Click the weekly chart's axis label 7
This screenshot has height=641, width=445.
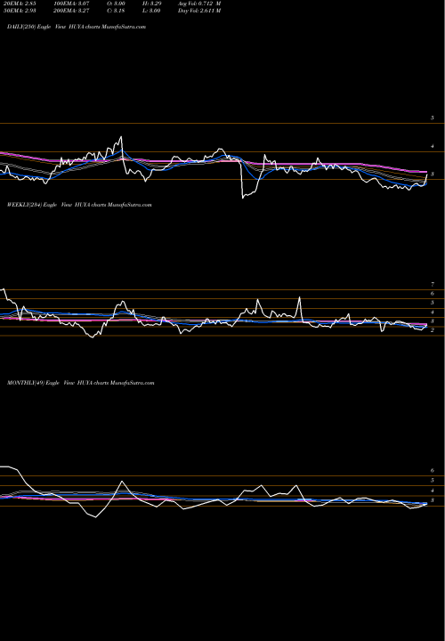[432, 284]
